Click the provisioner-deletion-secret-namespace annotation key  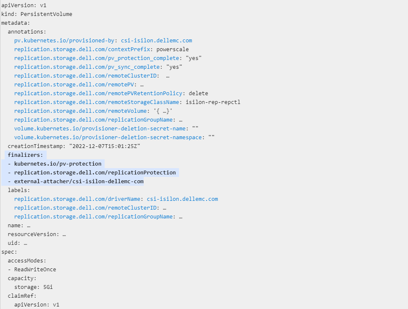[x=108, y=138]
